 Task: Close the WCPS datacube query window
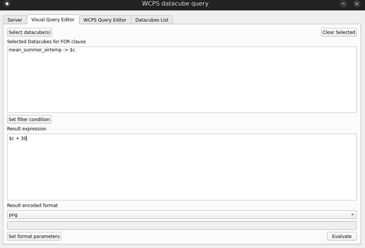point(357,4)
